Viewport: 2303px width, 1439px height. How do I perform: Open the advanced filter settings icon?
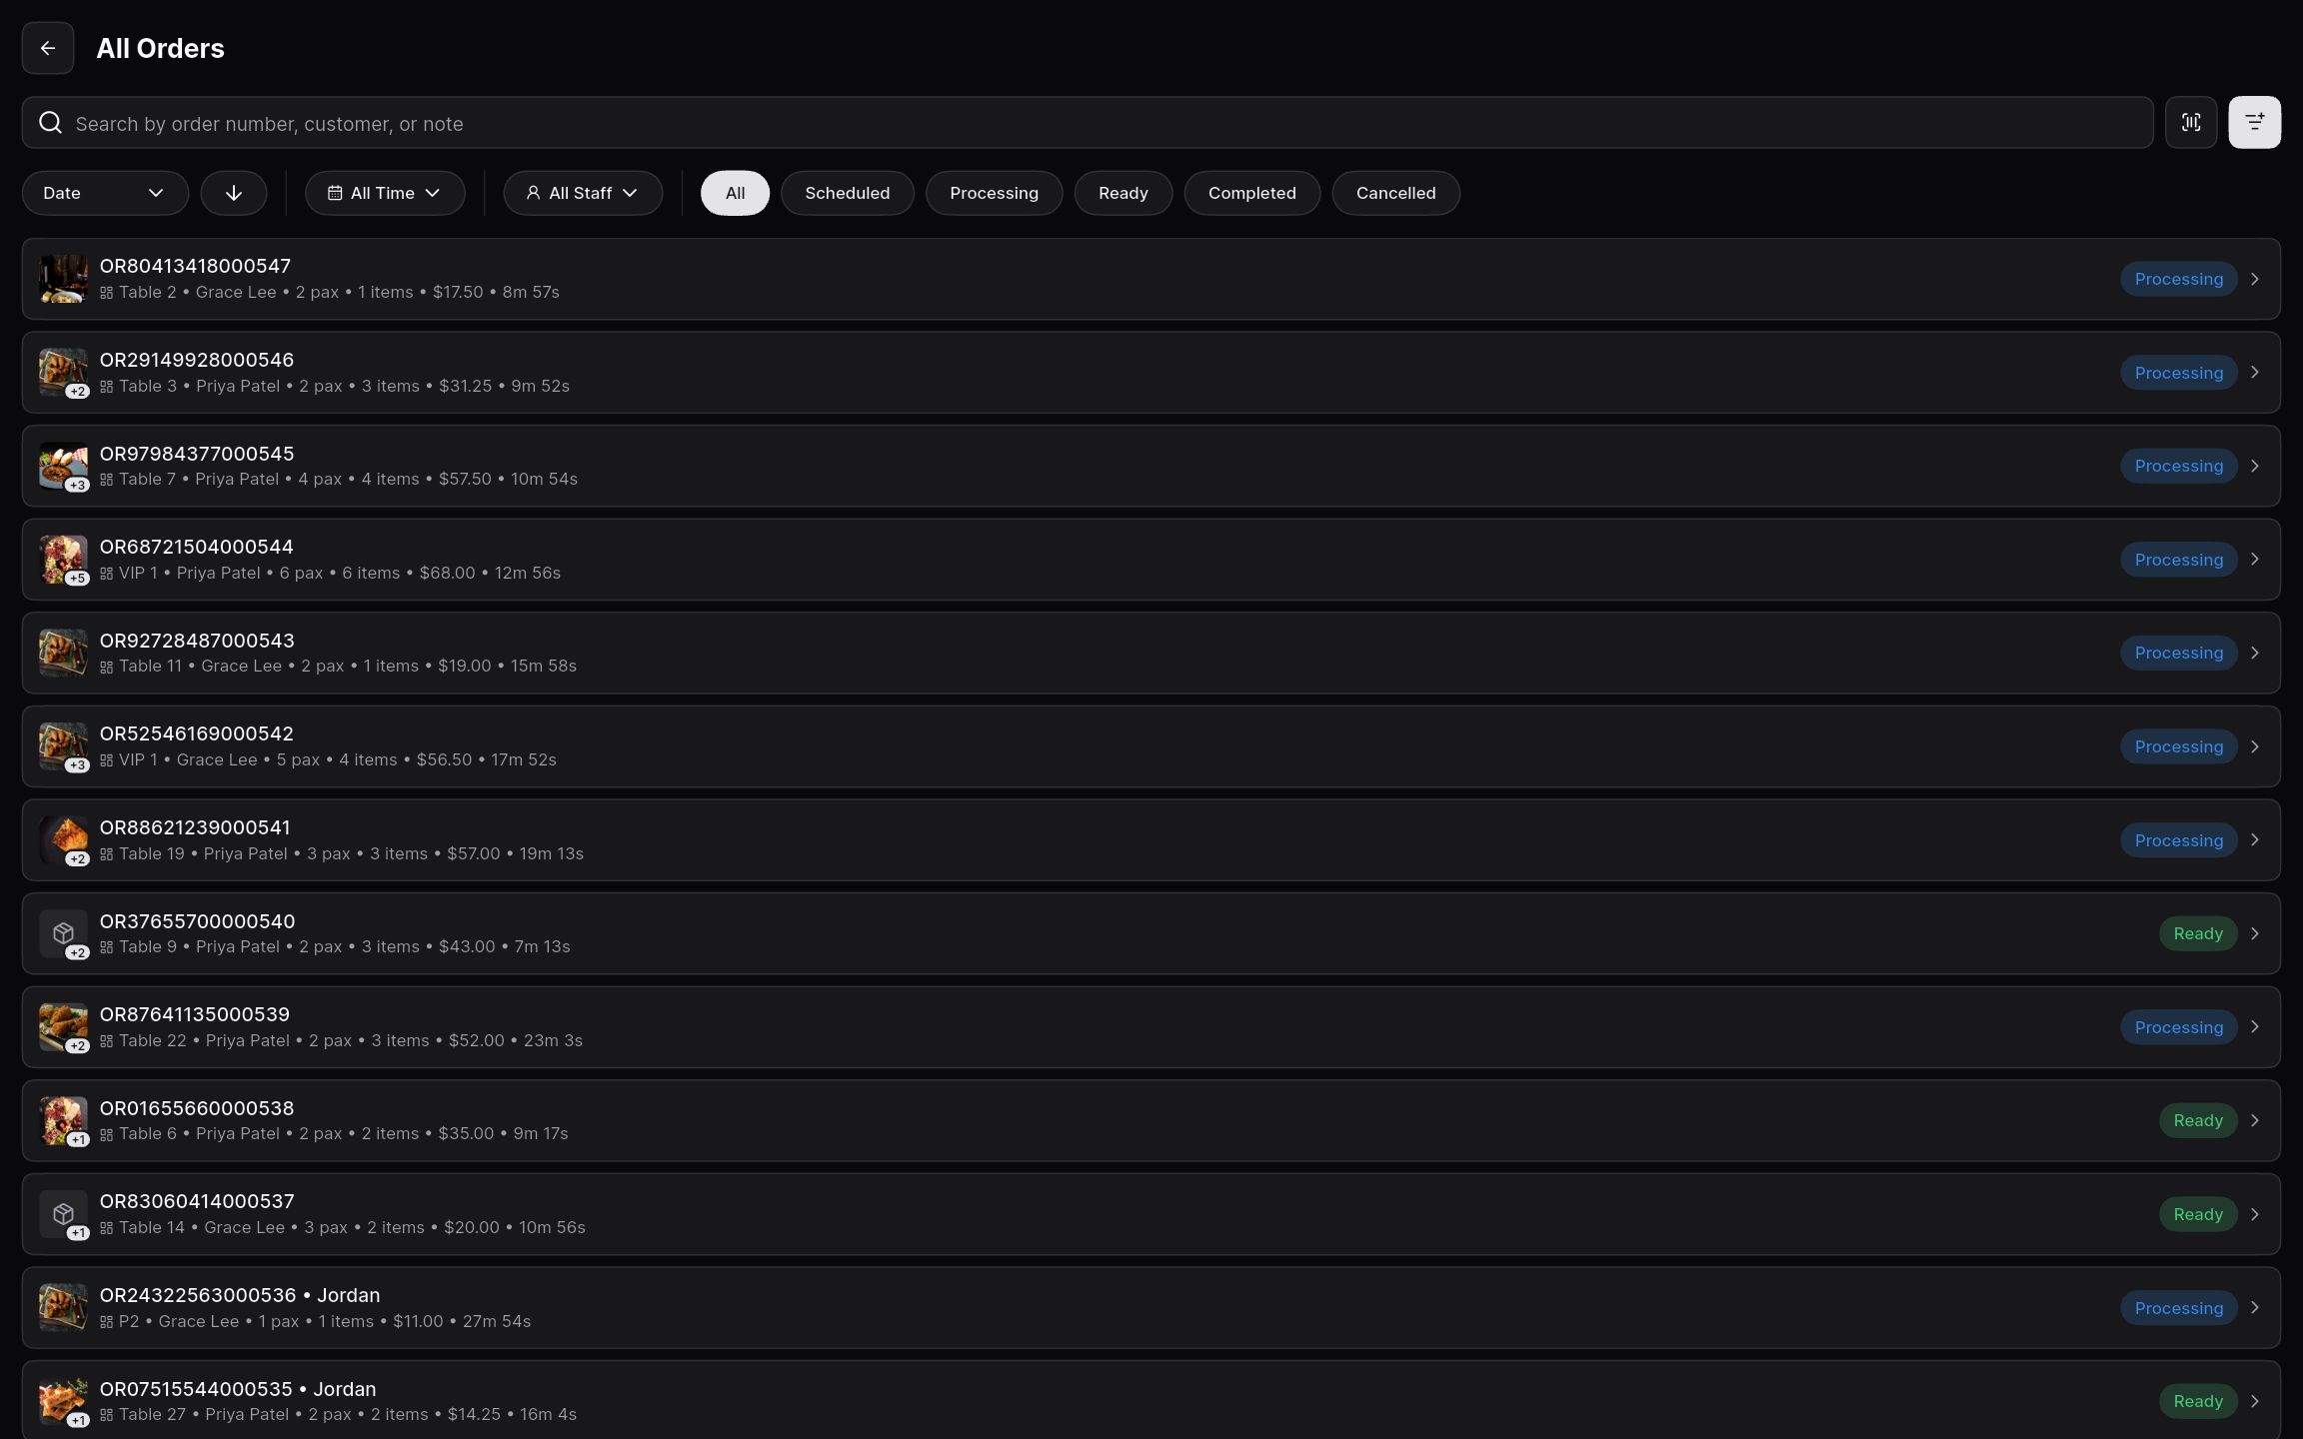(x=2255, y=122)
